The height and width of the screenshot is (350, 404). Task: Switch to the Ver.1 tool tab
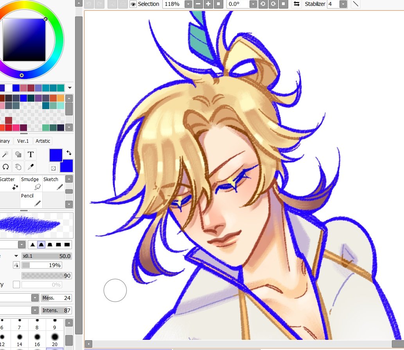click(x=23, y=141)
